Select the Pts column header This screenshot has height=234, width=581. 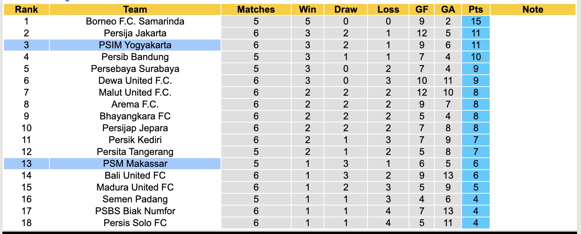475,9
